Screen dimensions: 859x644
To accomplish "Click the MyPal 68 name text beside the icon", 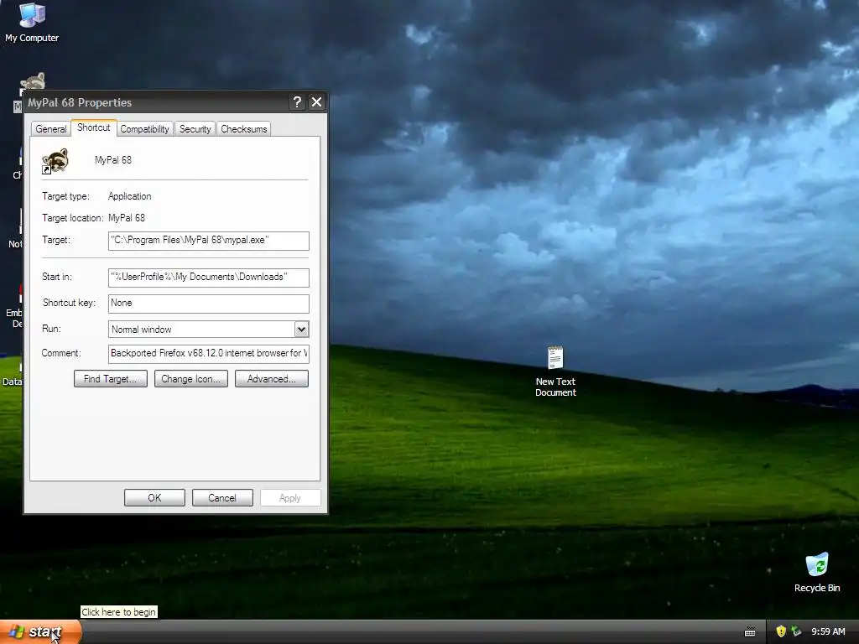I will pyautogui.click(x=113, y=160).
